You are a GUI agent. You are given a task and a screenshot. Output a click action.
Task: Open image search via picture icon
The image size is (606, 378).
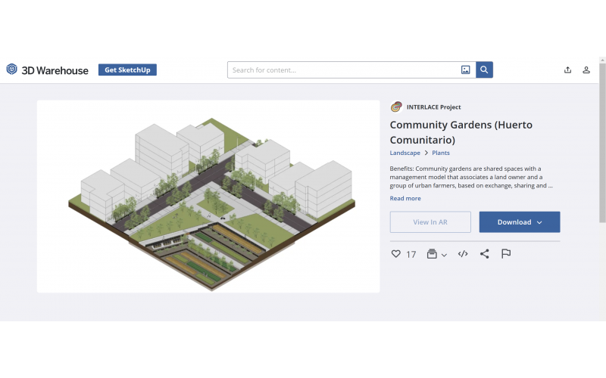[x=465, y=70]
